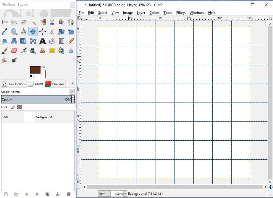Select the Fuzzy Select wand tool
The width and height of the screenshot is (273, 198).
[x=33, y=22]
